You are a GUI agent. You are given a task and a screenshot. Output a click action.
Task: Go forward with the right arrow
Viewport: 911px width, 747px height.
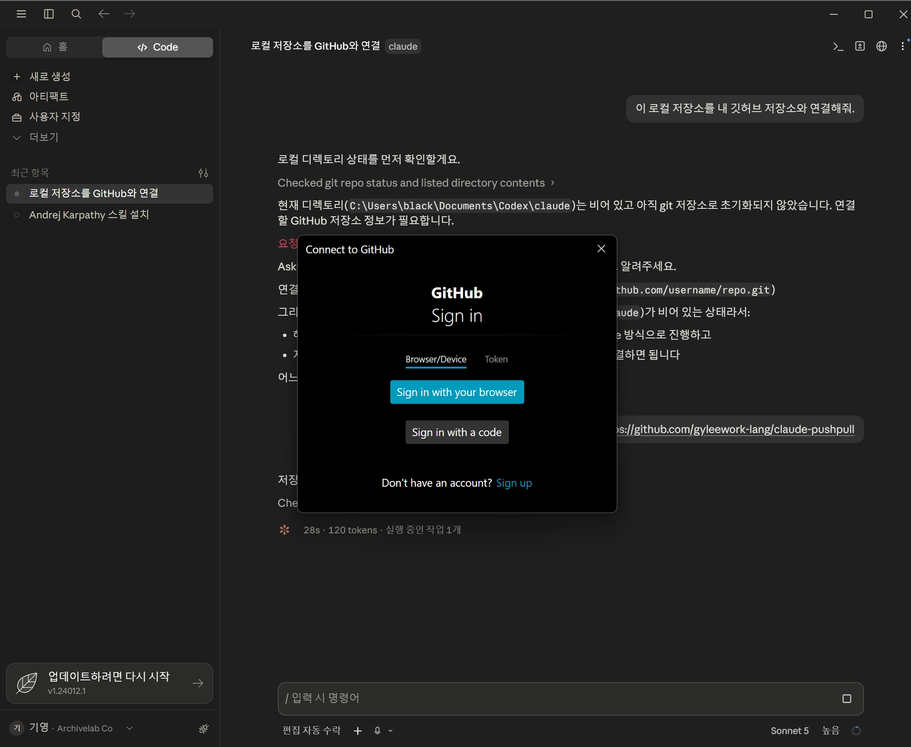click(130, 14)
